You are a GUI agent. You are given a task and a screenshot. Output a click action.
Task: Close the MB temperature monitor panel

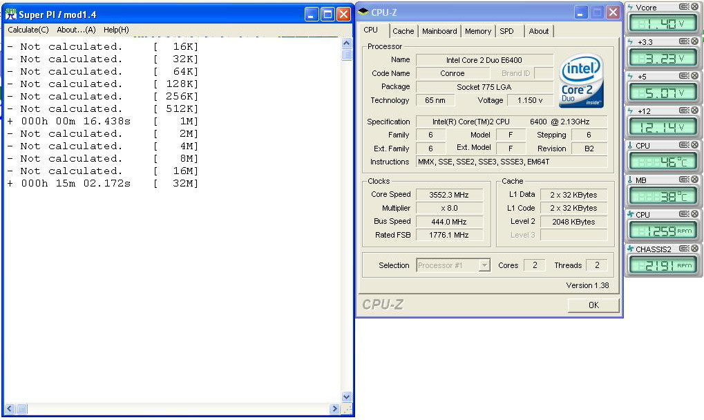coord(694,180)
